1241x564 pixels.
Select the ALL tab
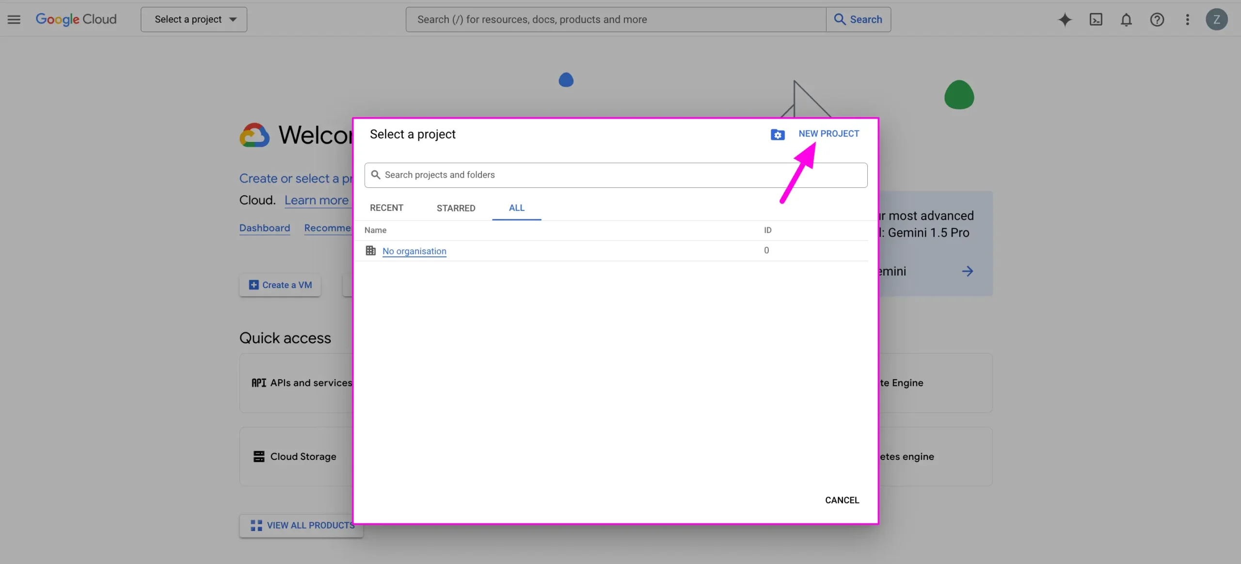coord(517,208)
